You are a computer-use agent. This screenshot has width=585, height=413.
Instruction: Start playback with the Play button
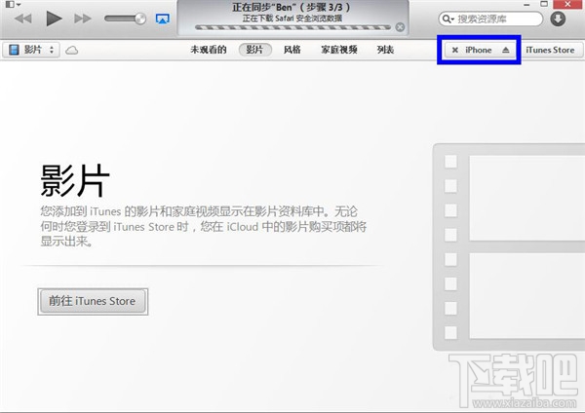click(x=54, y=19)
